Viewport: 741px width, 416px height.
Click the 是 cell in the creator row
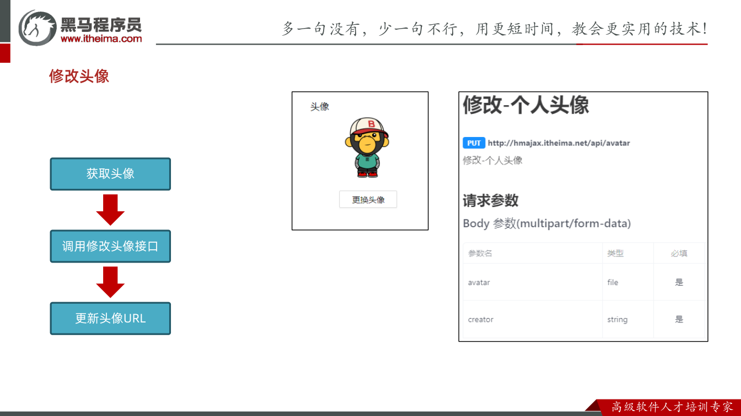(x=679, y=319)
